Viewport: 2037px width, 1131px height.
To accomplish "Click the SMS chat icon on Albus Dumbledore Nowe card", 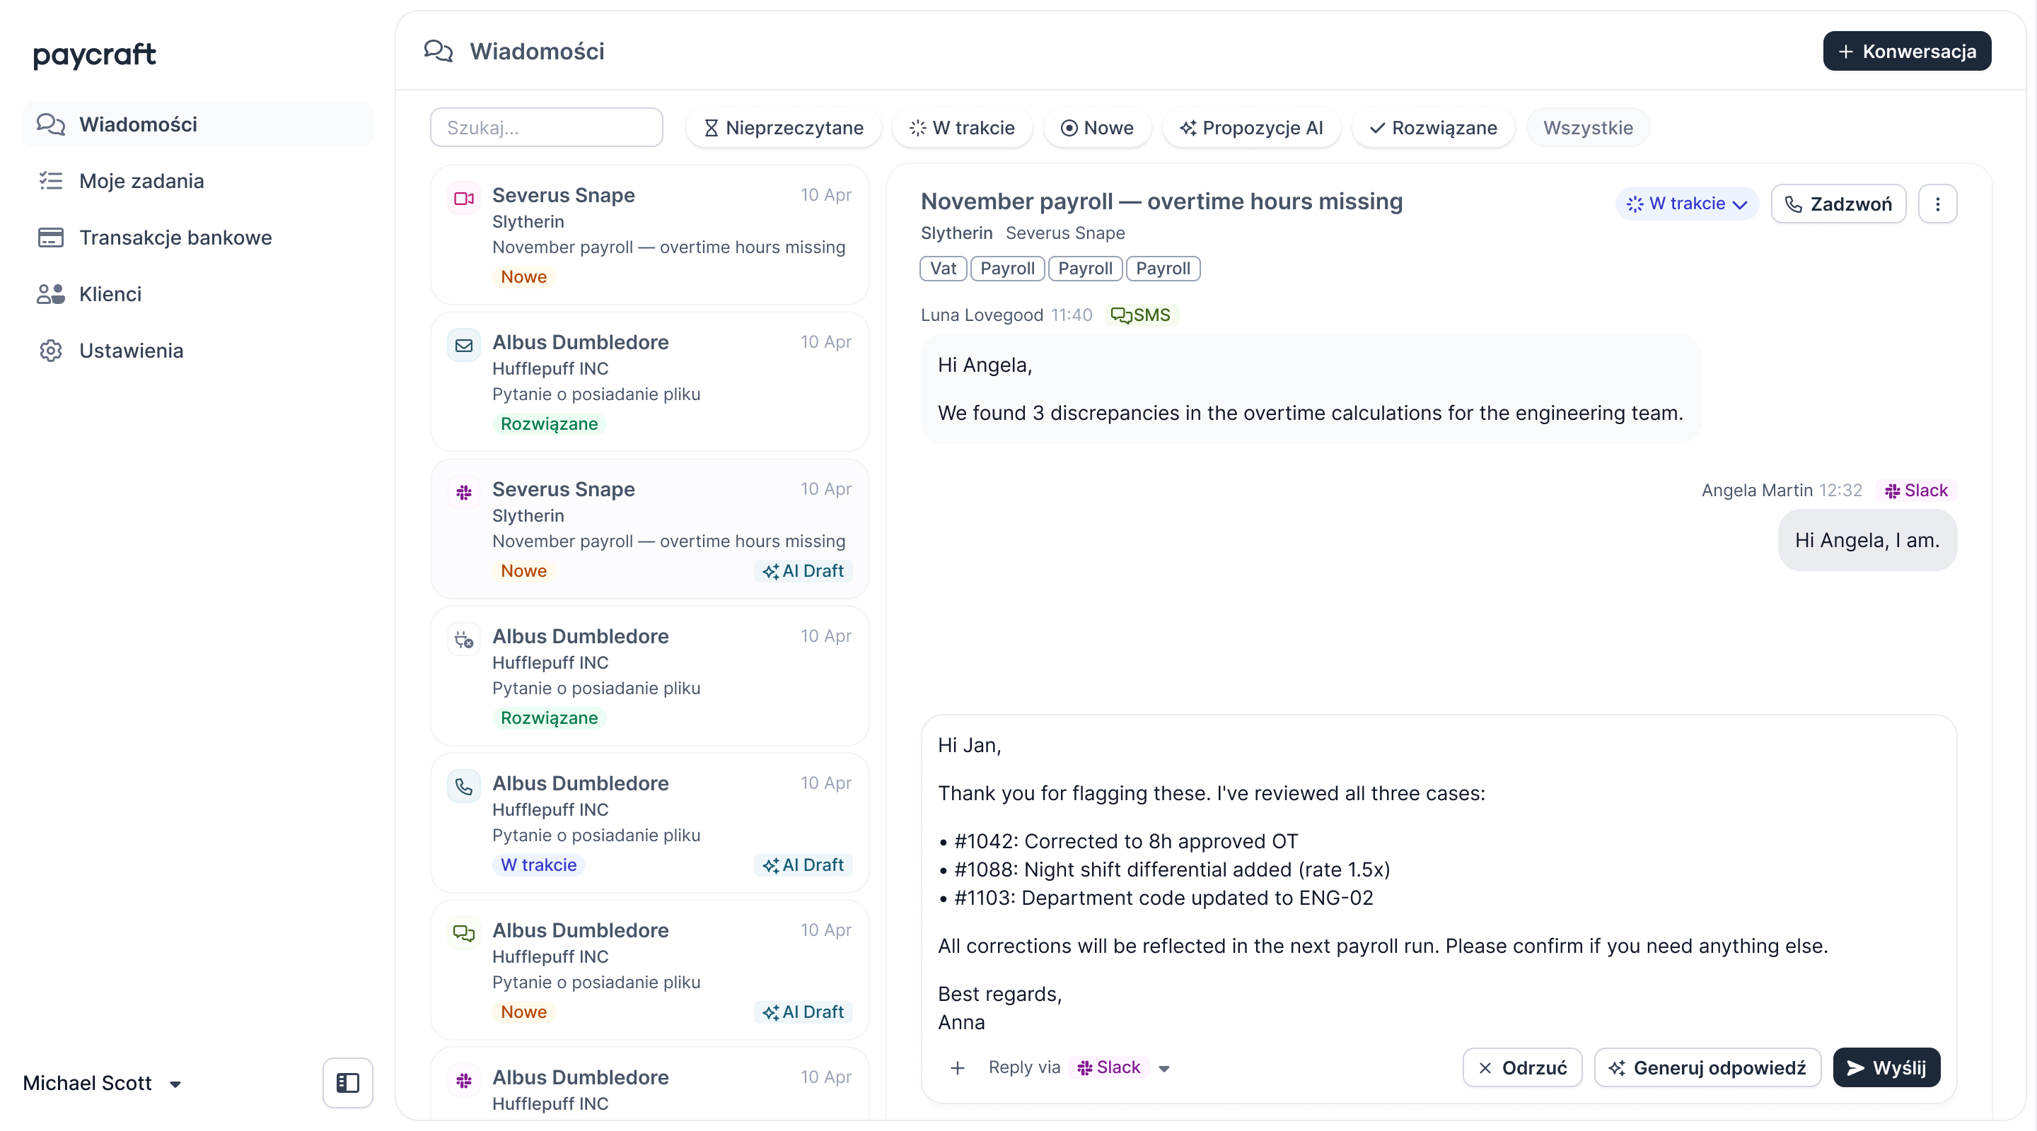I will click(x=464, y=933).
